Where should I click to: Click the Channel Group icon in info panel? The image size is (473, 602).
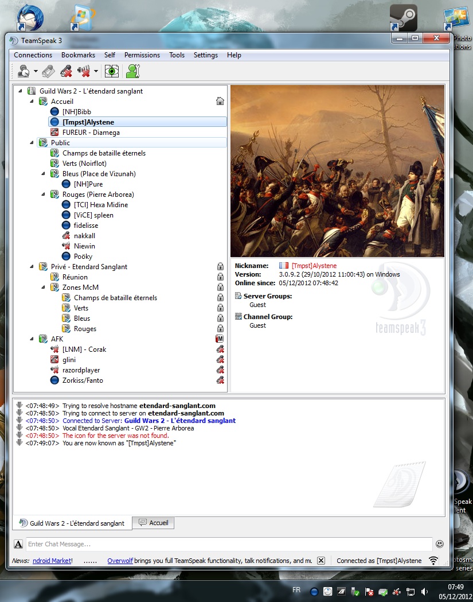pos(238,317)
